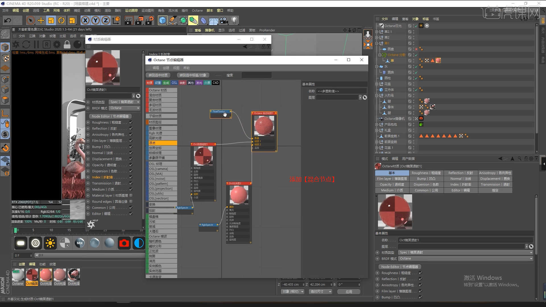Click the Octane sun daylight icon
This screenshot has height=307, width=546.
point(50,243)
